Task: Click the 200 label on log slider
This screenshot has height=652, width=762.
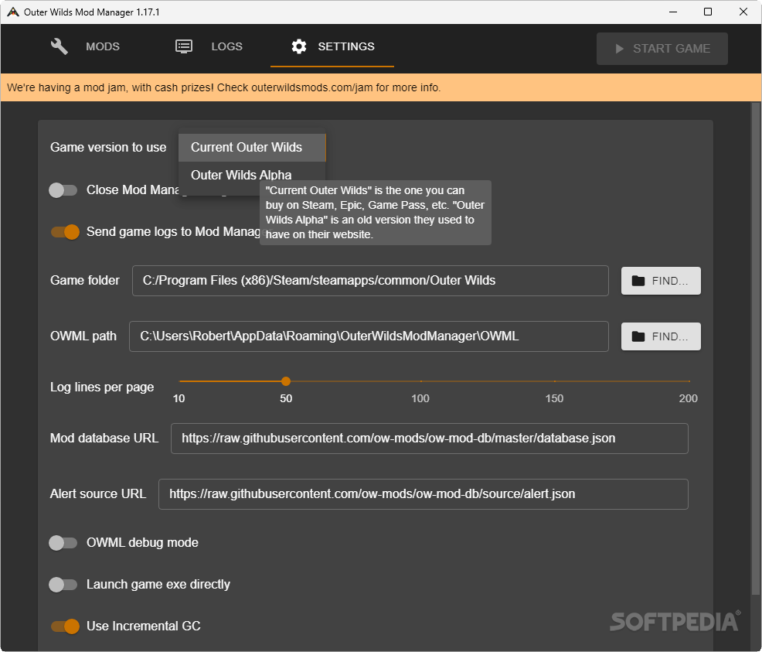Action: pos(688,398)
